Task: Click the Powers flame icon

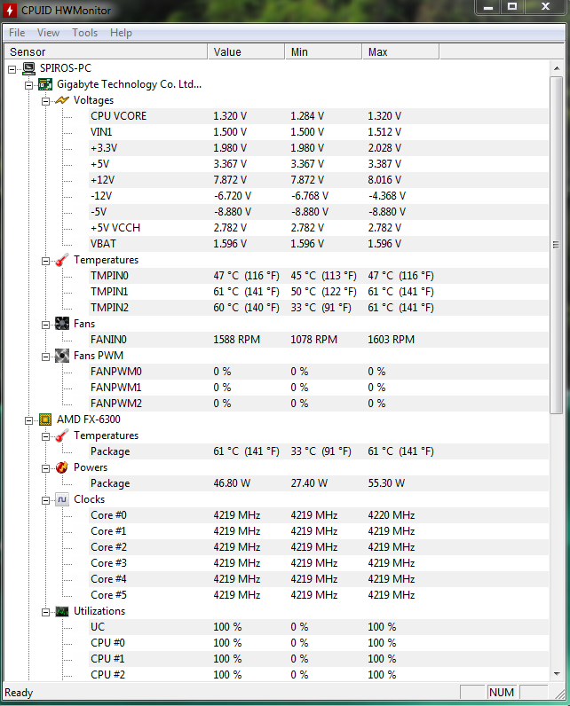Action: click(x=62, y=467)
